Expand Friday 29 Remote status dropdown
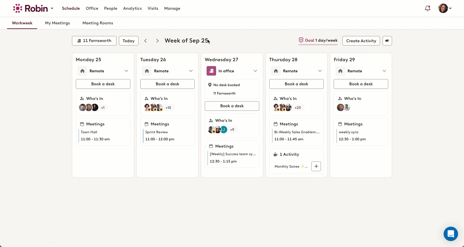464x247 pixels. 384,71
